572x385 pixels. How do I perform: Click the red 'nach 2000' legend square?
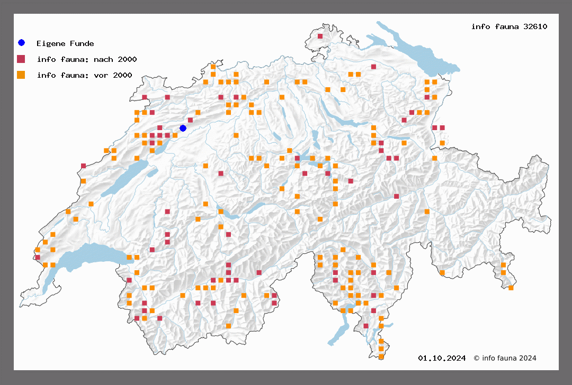click(x=21, y=59)
